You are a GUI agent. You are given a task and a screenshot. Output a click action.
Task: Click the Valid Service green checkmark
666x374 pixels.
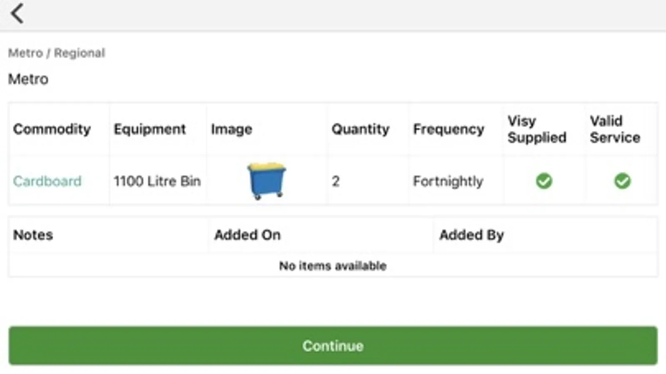tap(622, 181)
